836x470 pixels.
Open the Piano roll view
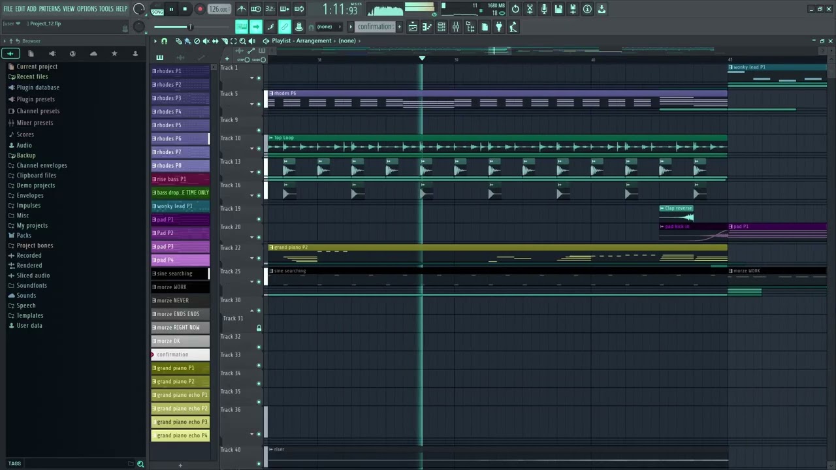(x=427, y=27)
